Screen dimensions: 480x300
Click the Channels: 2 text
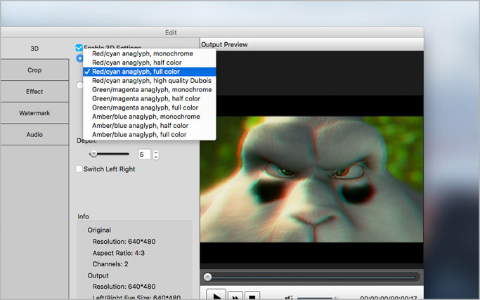[x=110, y=264]
